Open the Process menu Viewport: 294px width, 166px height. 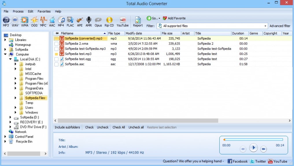click(18, 11)
